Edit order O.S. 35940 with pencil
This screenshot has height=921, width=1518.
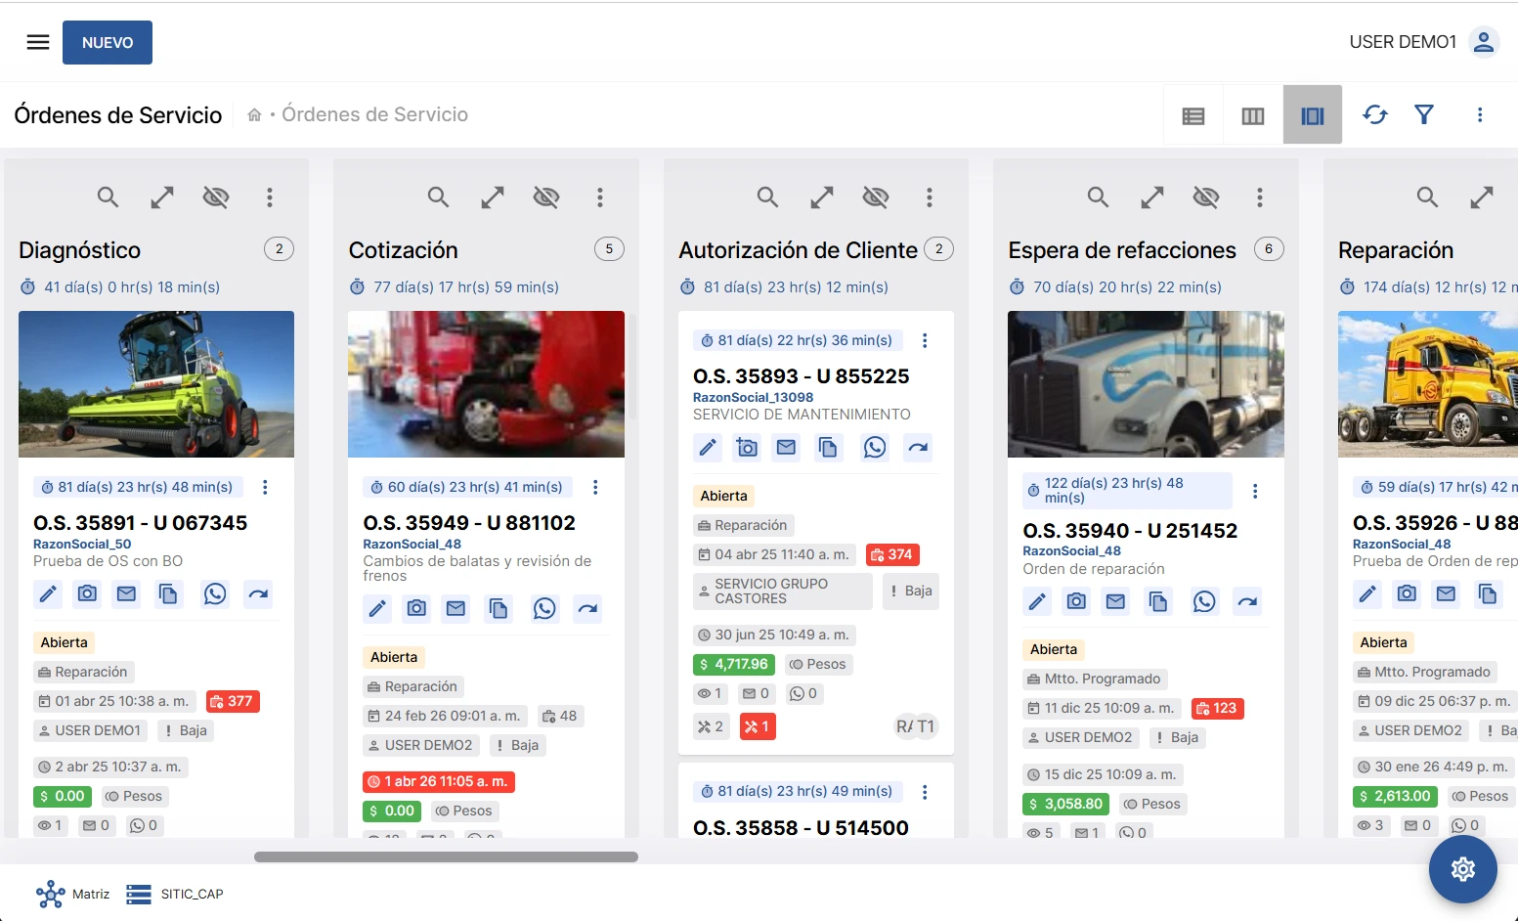(x=1037, y=601)
